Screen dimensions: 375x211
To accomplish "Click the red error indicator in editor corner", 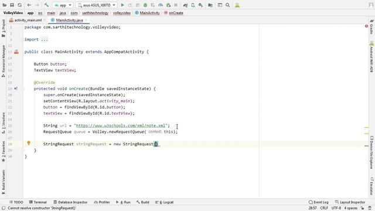I will click(x=366, y=26).
